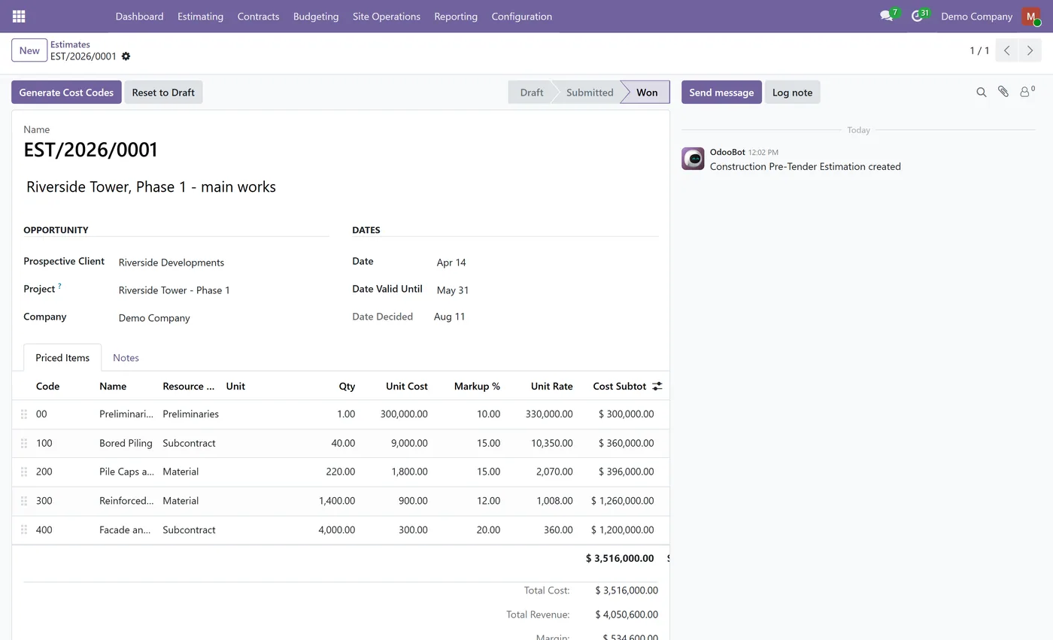Open the Prospective Client dropdown field
This screenshot has height=640, width=1053.
(223, 262)
